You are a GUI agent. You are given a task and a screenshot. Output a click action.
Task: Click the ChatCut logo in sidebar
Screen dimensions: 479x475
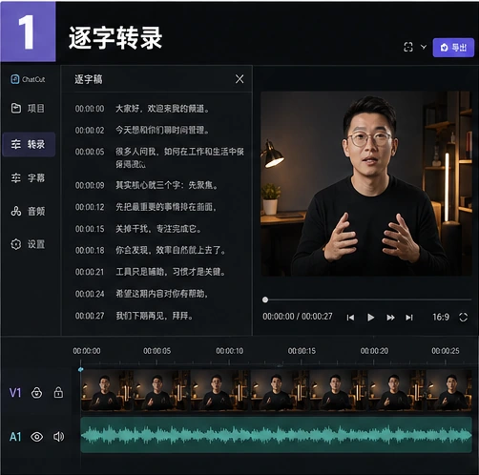click(x=28, y=79)
